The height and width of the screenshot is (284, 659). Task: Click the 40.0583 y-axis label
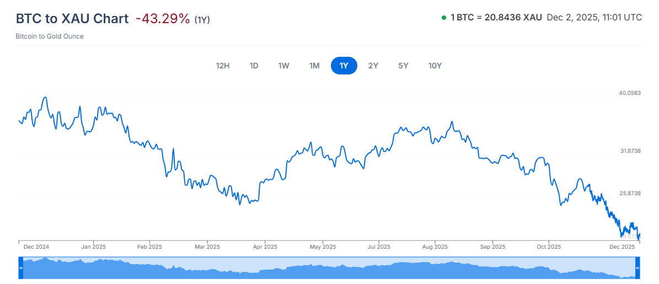tap(630, 93)
